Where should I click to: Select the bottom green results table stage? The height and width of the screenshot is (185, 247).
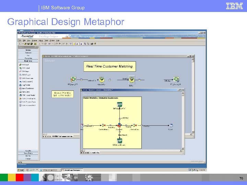pyautogui.click(x=120, y=141)
